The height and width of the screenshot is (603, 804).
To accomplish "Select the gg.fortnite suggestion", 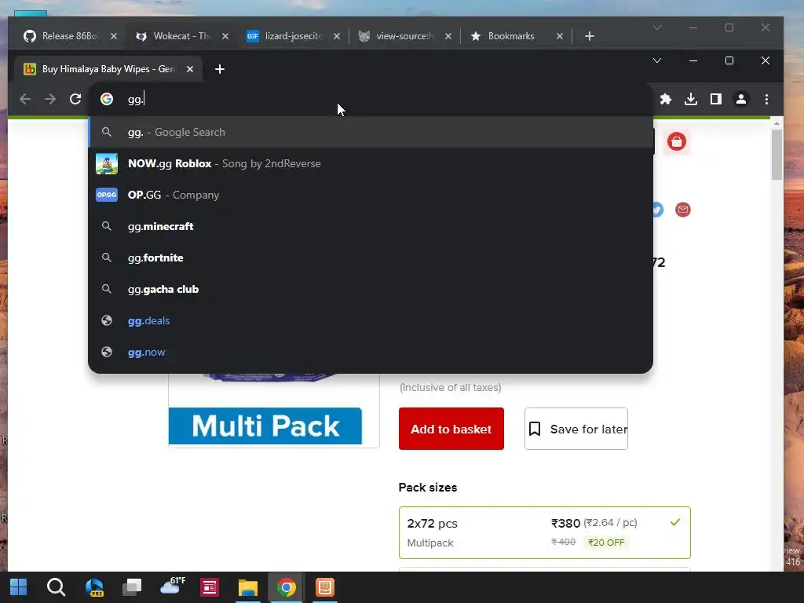I will (x=371, y=258).
